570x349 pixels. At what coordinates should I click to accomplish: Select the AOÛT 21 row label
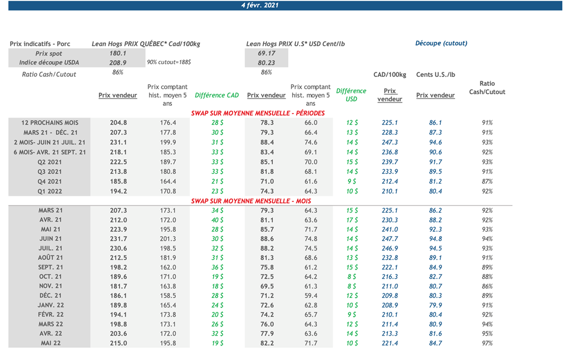[x=50, y=258]
